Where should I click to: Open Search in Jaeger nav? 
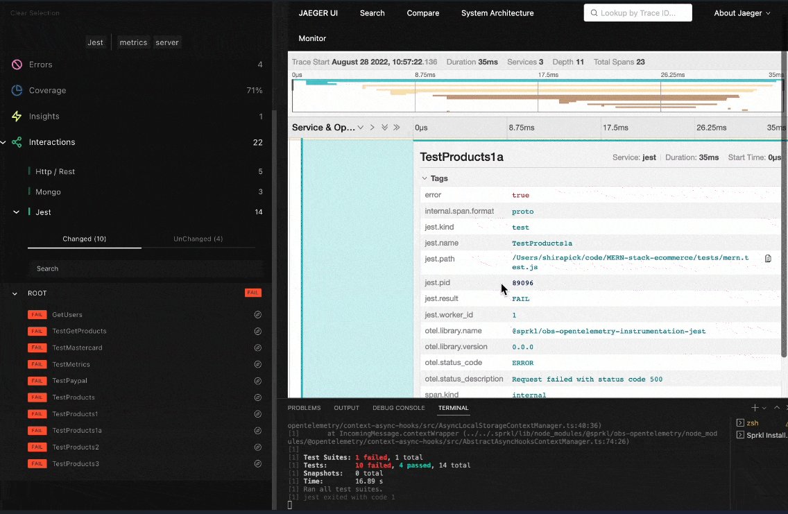click(x=372, y=13)
